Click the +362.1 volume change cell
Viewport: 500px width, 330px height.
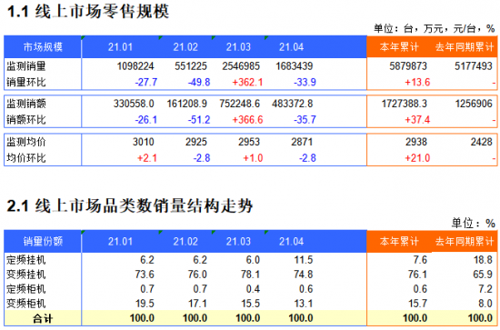click(x=247, y=82)
